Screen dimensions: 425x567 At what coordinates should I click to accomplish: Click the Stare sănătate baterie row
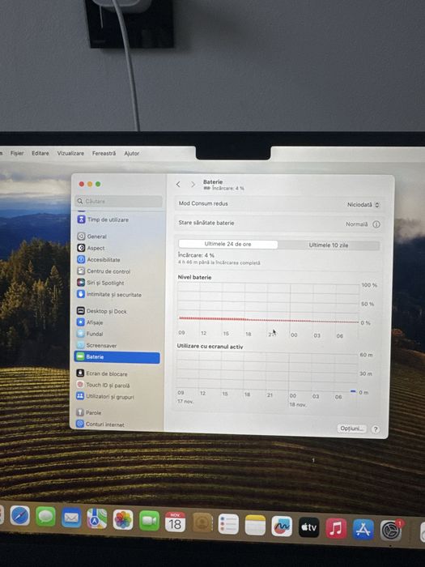point(279,224)
